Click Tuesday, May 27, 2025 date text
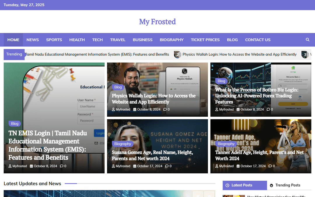The width and height of the screenshot is (315, 197). click(x=24, y=5)
